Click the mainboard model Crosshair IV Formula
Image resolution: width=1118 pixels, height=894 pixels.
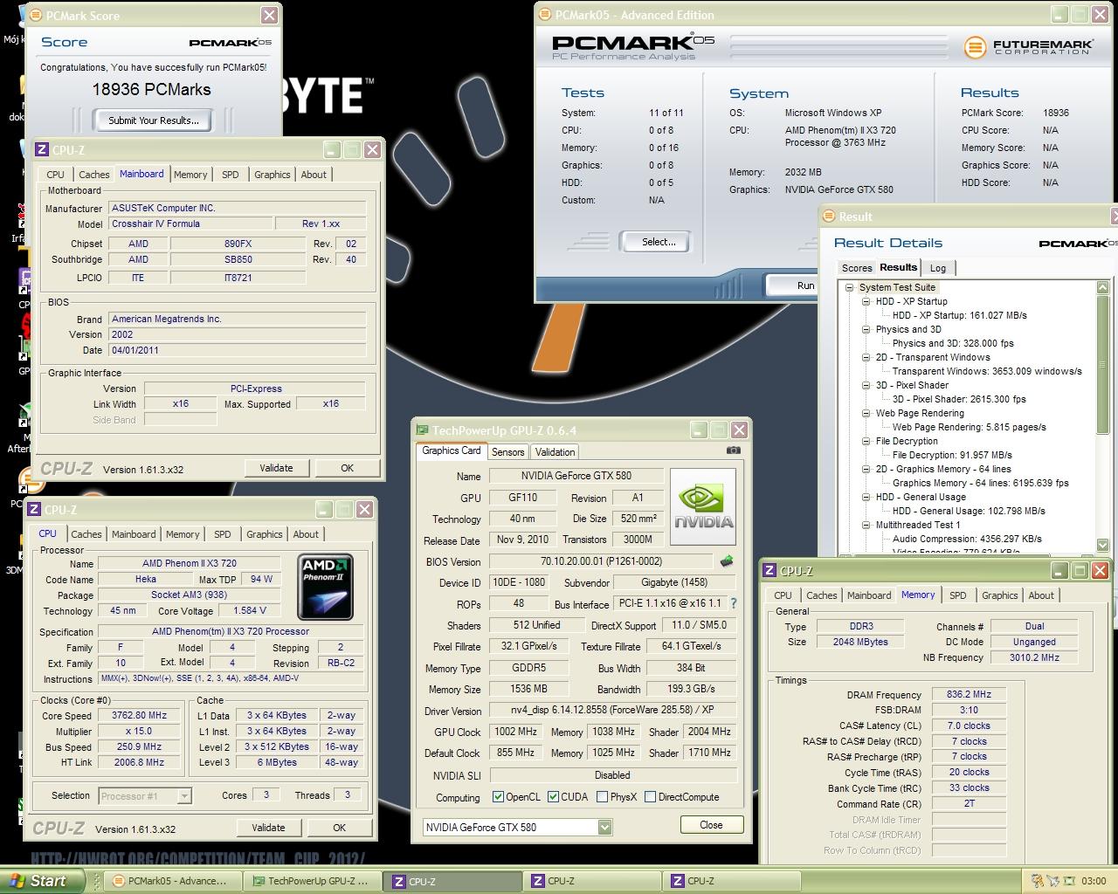click(x=190, y=224)
